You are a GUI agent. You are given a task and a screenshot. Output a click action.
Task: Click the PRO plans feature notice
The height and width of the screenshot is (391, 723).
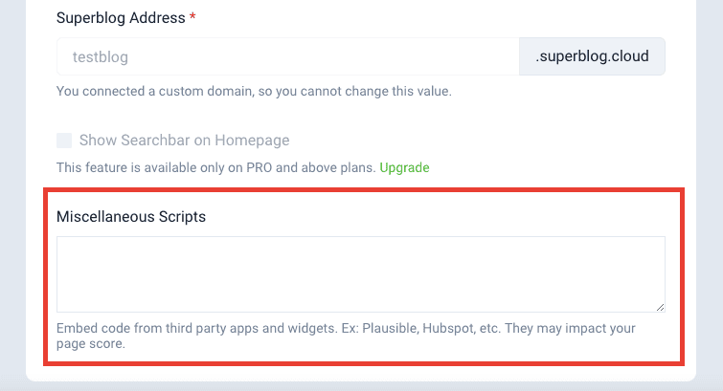click(x=215, y=167)
